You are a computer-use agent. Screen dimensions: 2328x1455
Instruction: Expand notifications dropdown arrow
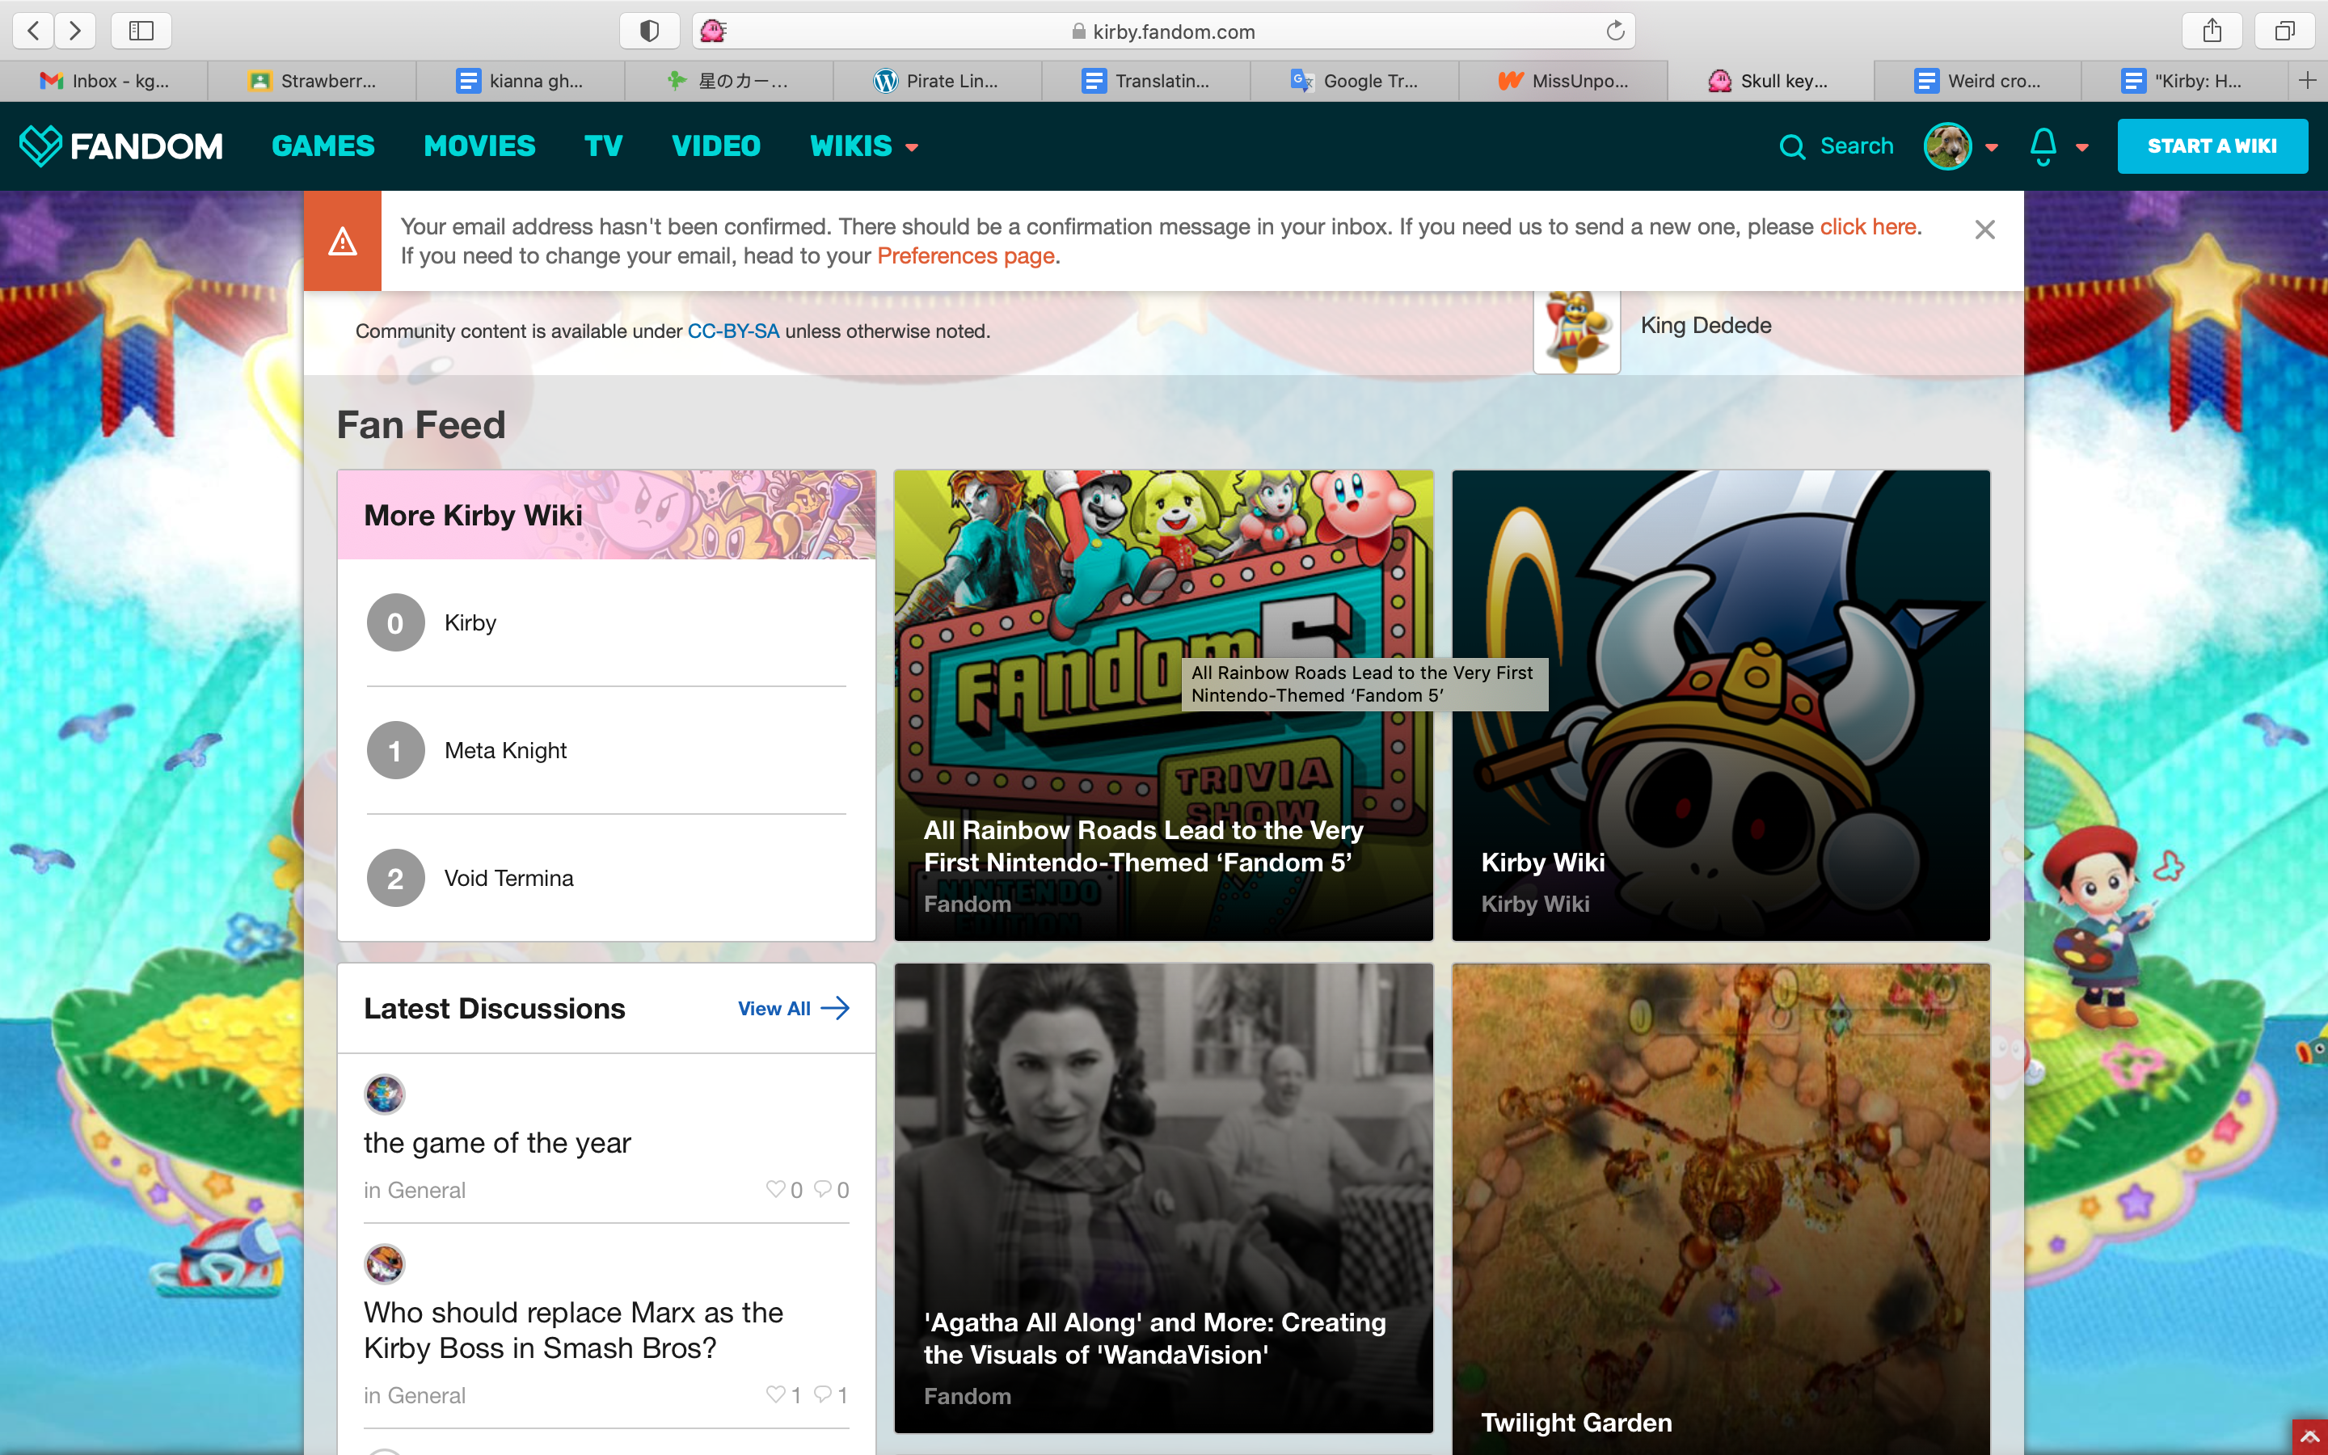pyautogui.click(x=2081, y=147)
